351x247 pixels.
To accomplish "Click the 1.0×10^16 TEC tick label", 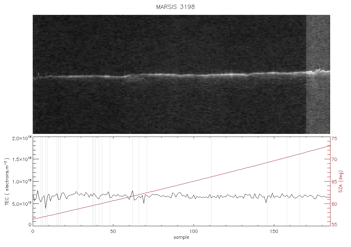I will click(21, 182).
